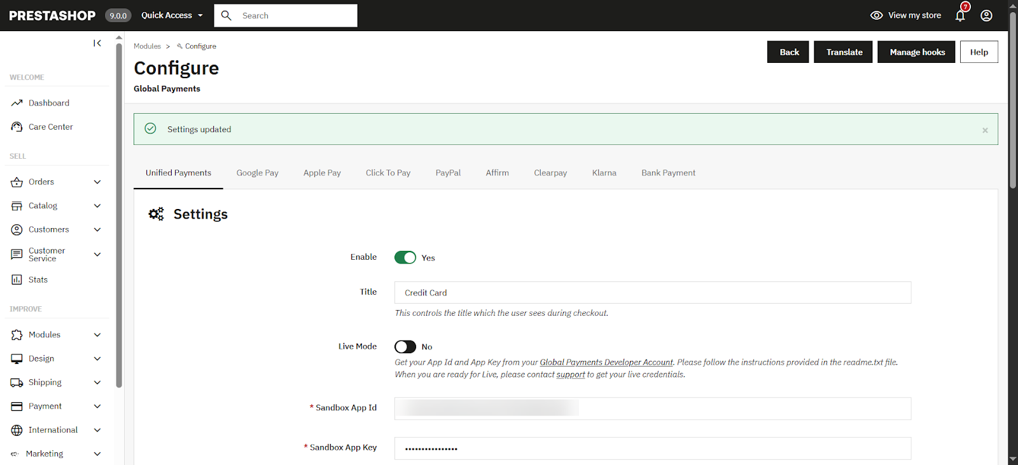Click the International globe icon

click(x=17, y=430)
